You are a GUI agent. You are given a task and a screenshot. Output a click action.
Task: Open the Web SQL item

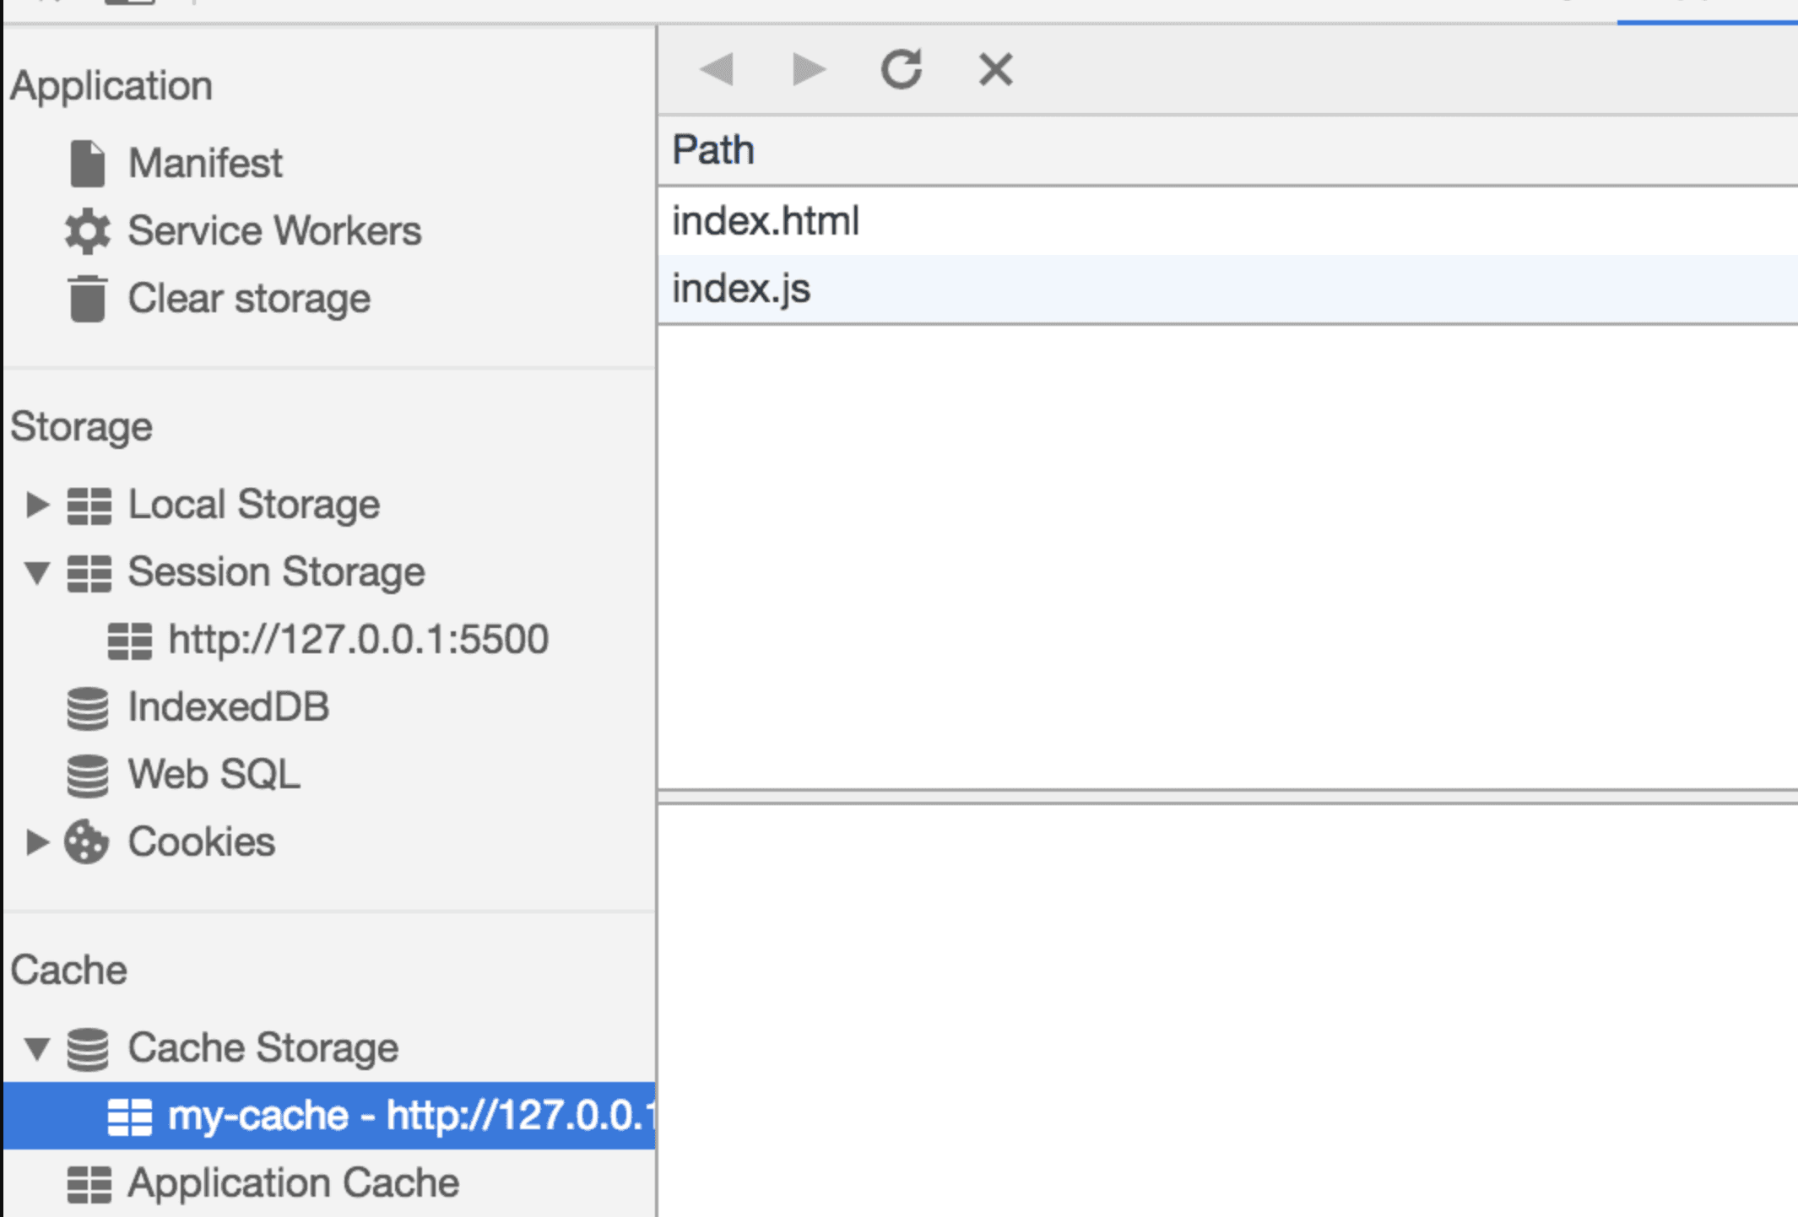pyautogui.click(x=214, y=775)
